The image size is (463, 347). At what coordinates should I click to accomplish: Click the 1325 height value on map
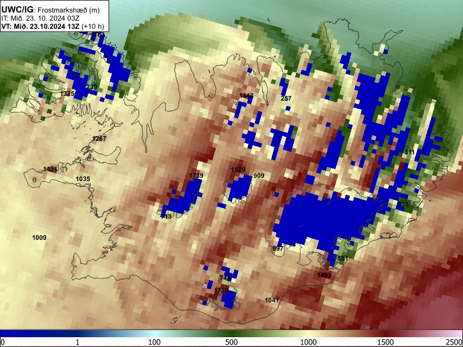(x=67, y=94)
